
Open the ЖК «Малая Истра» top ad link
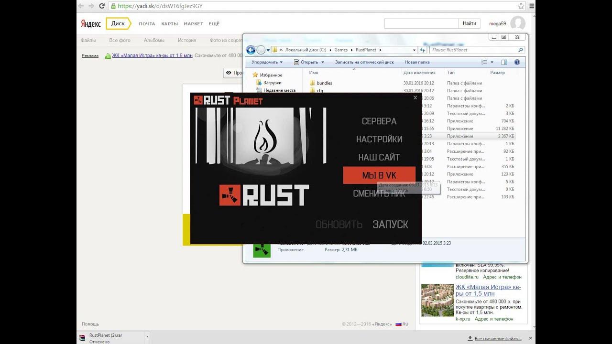point(152,55)
